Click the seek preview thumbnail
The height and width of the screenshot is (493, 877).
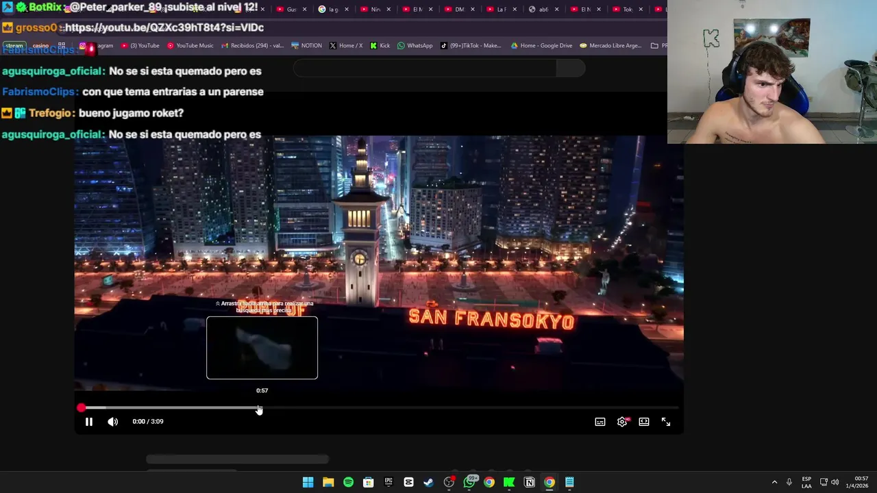[262, 348]
